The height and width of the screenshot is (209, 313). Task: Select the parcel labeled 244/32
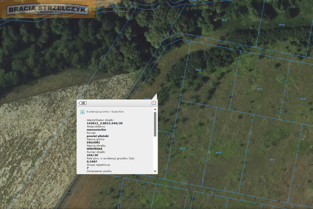pos(303,99)
